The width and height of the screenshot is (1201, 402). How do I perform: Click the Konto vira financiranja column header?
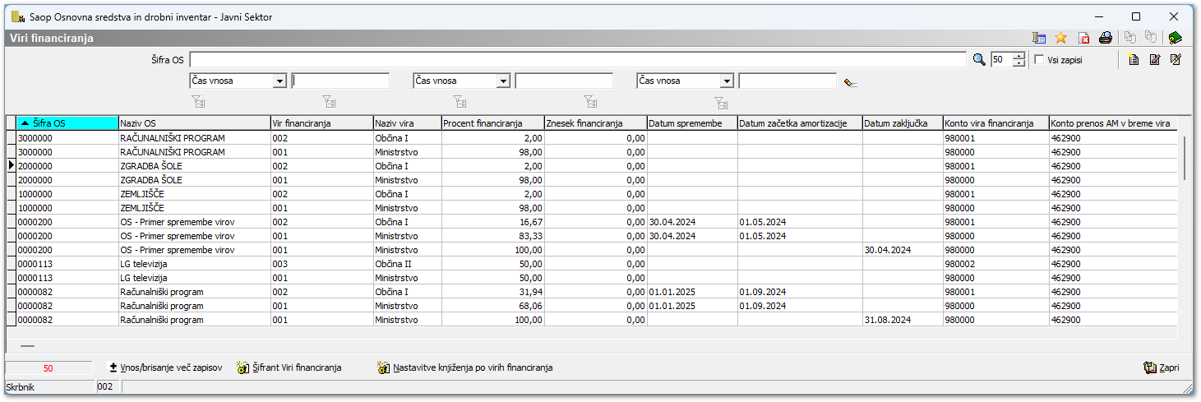pyautogui.click(x=996, y=122)
